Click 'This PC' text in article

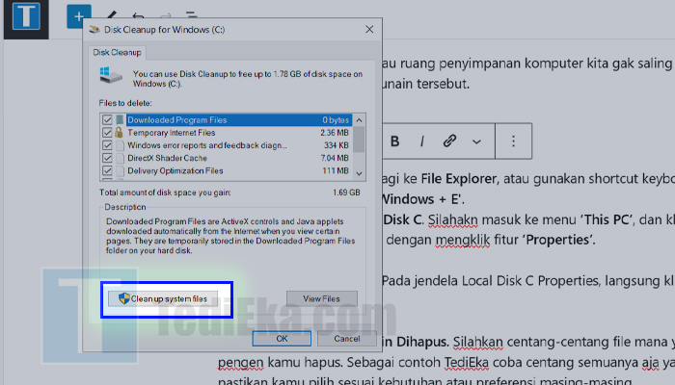point(607,219)
